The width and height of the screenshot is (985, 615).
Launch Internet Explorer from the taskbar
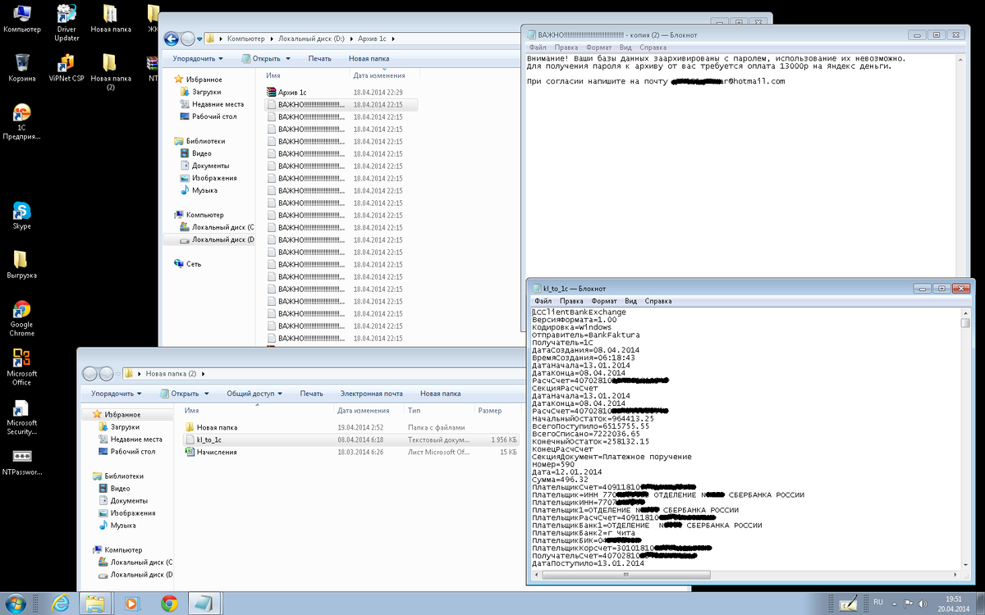pos(60,603)
